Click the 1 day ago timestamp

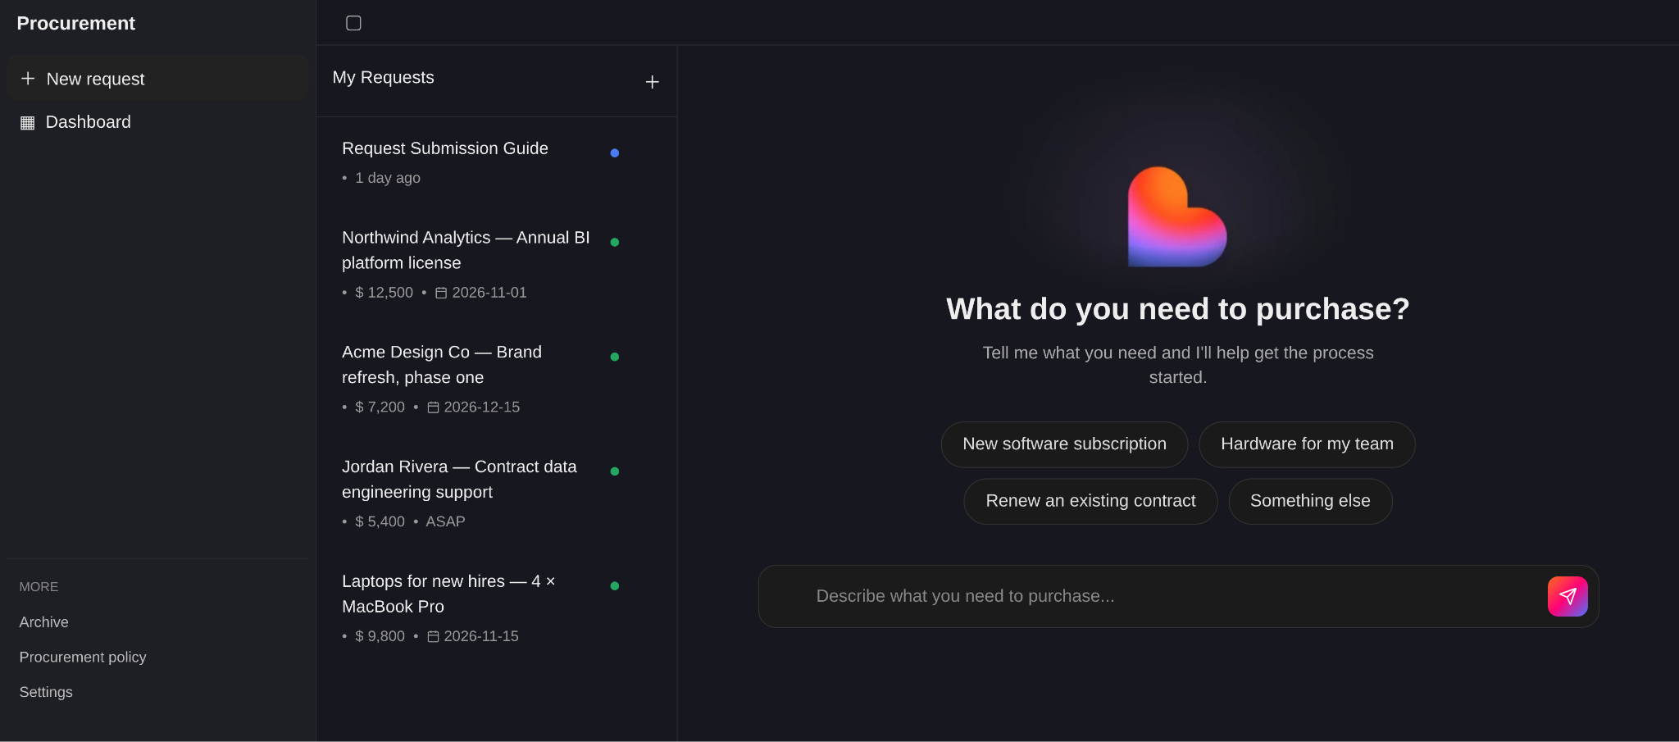click(387, 178)
